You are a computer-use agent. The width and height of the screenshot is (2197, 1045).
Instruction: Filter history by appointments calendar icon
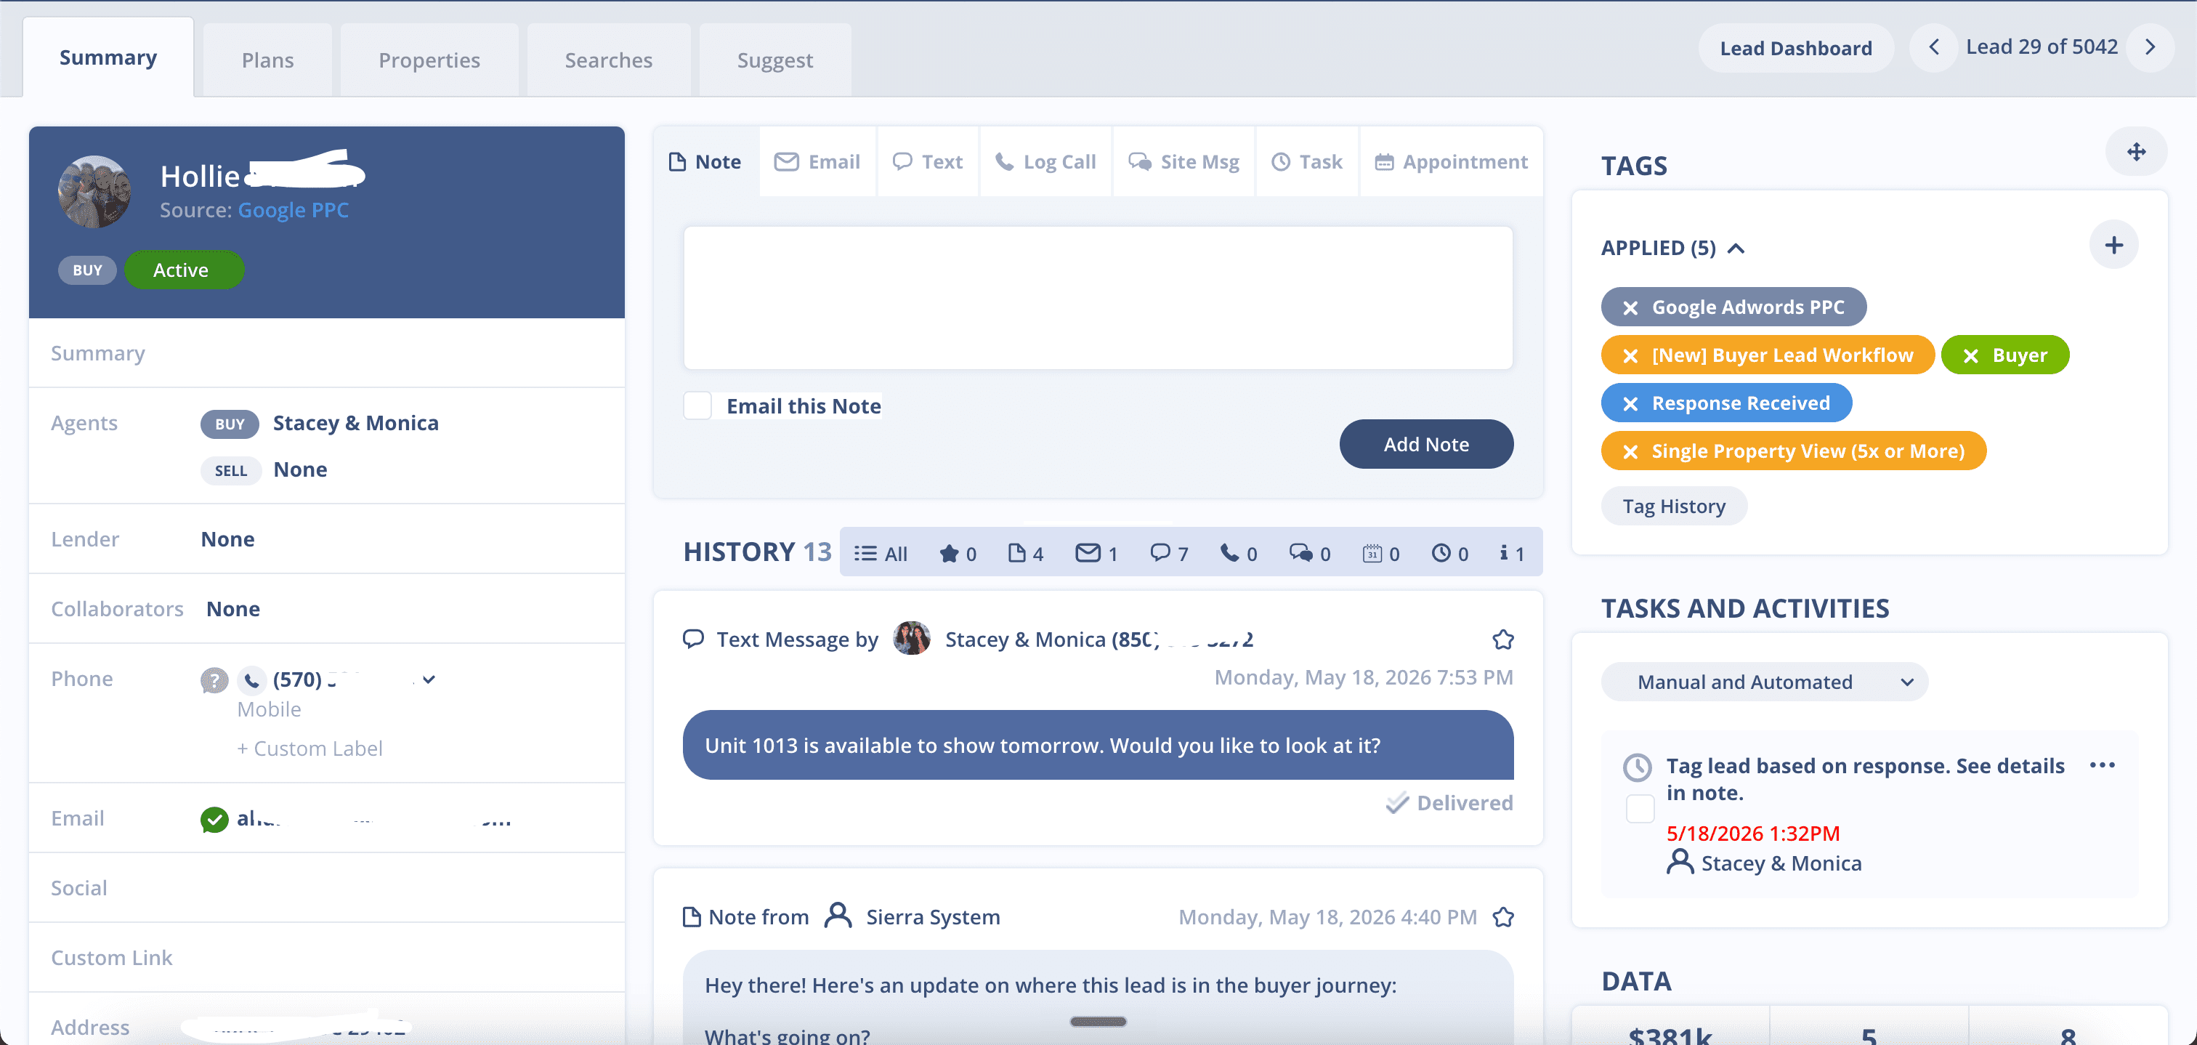[1381, 553]
